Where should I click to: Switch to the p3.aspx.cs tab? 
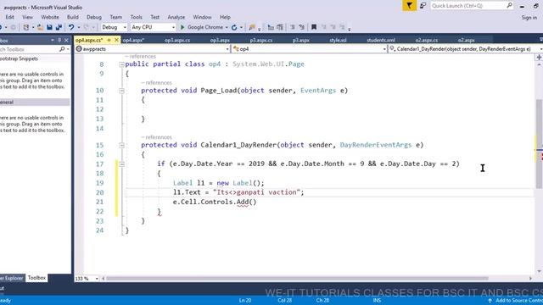click(261, 40)
